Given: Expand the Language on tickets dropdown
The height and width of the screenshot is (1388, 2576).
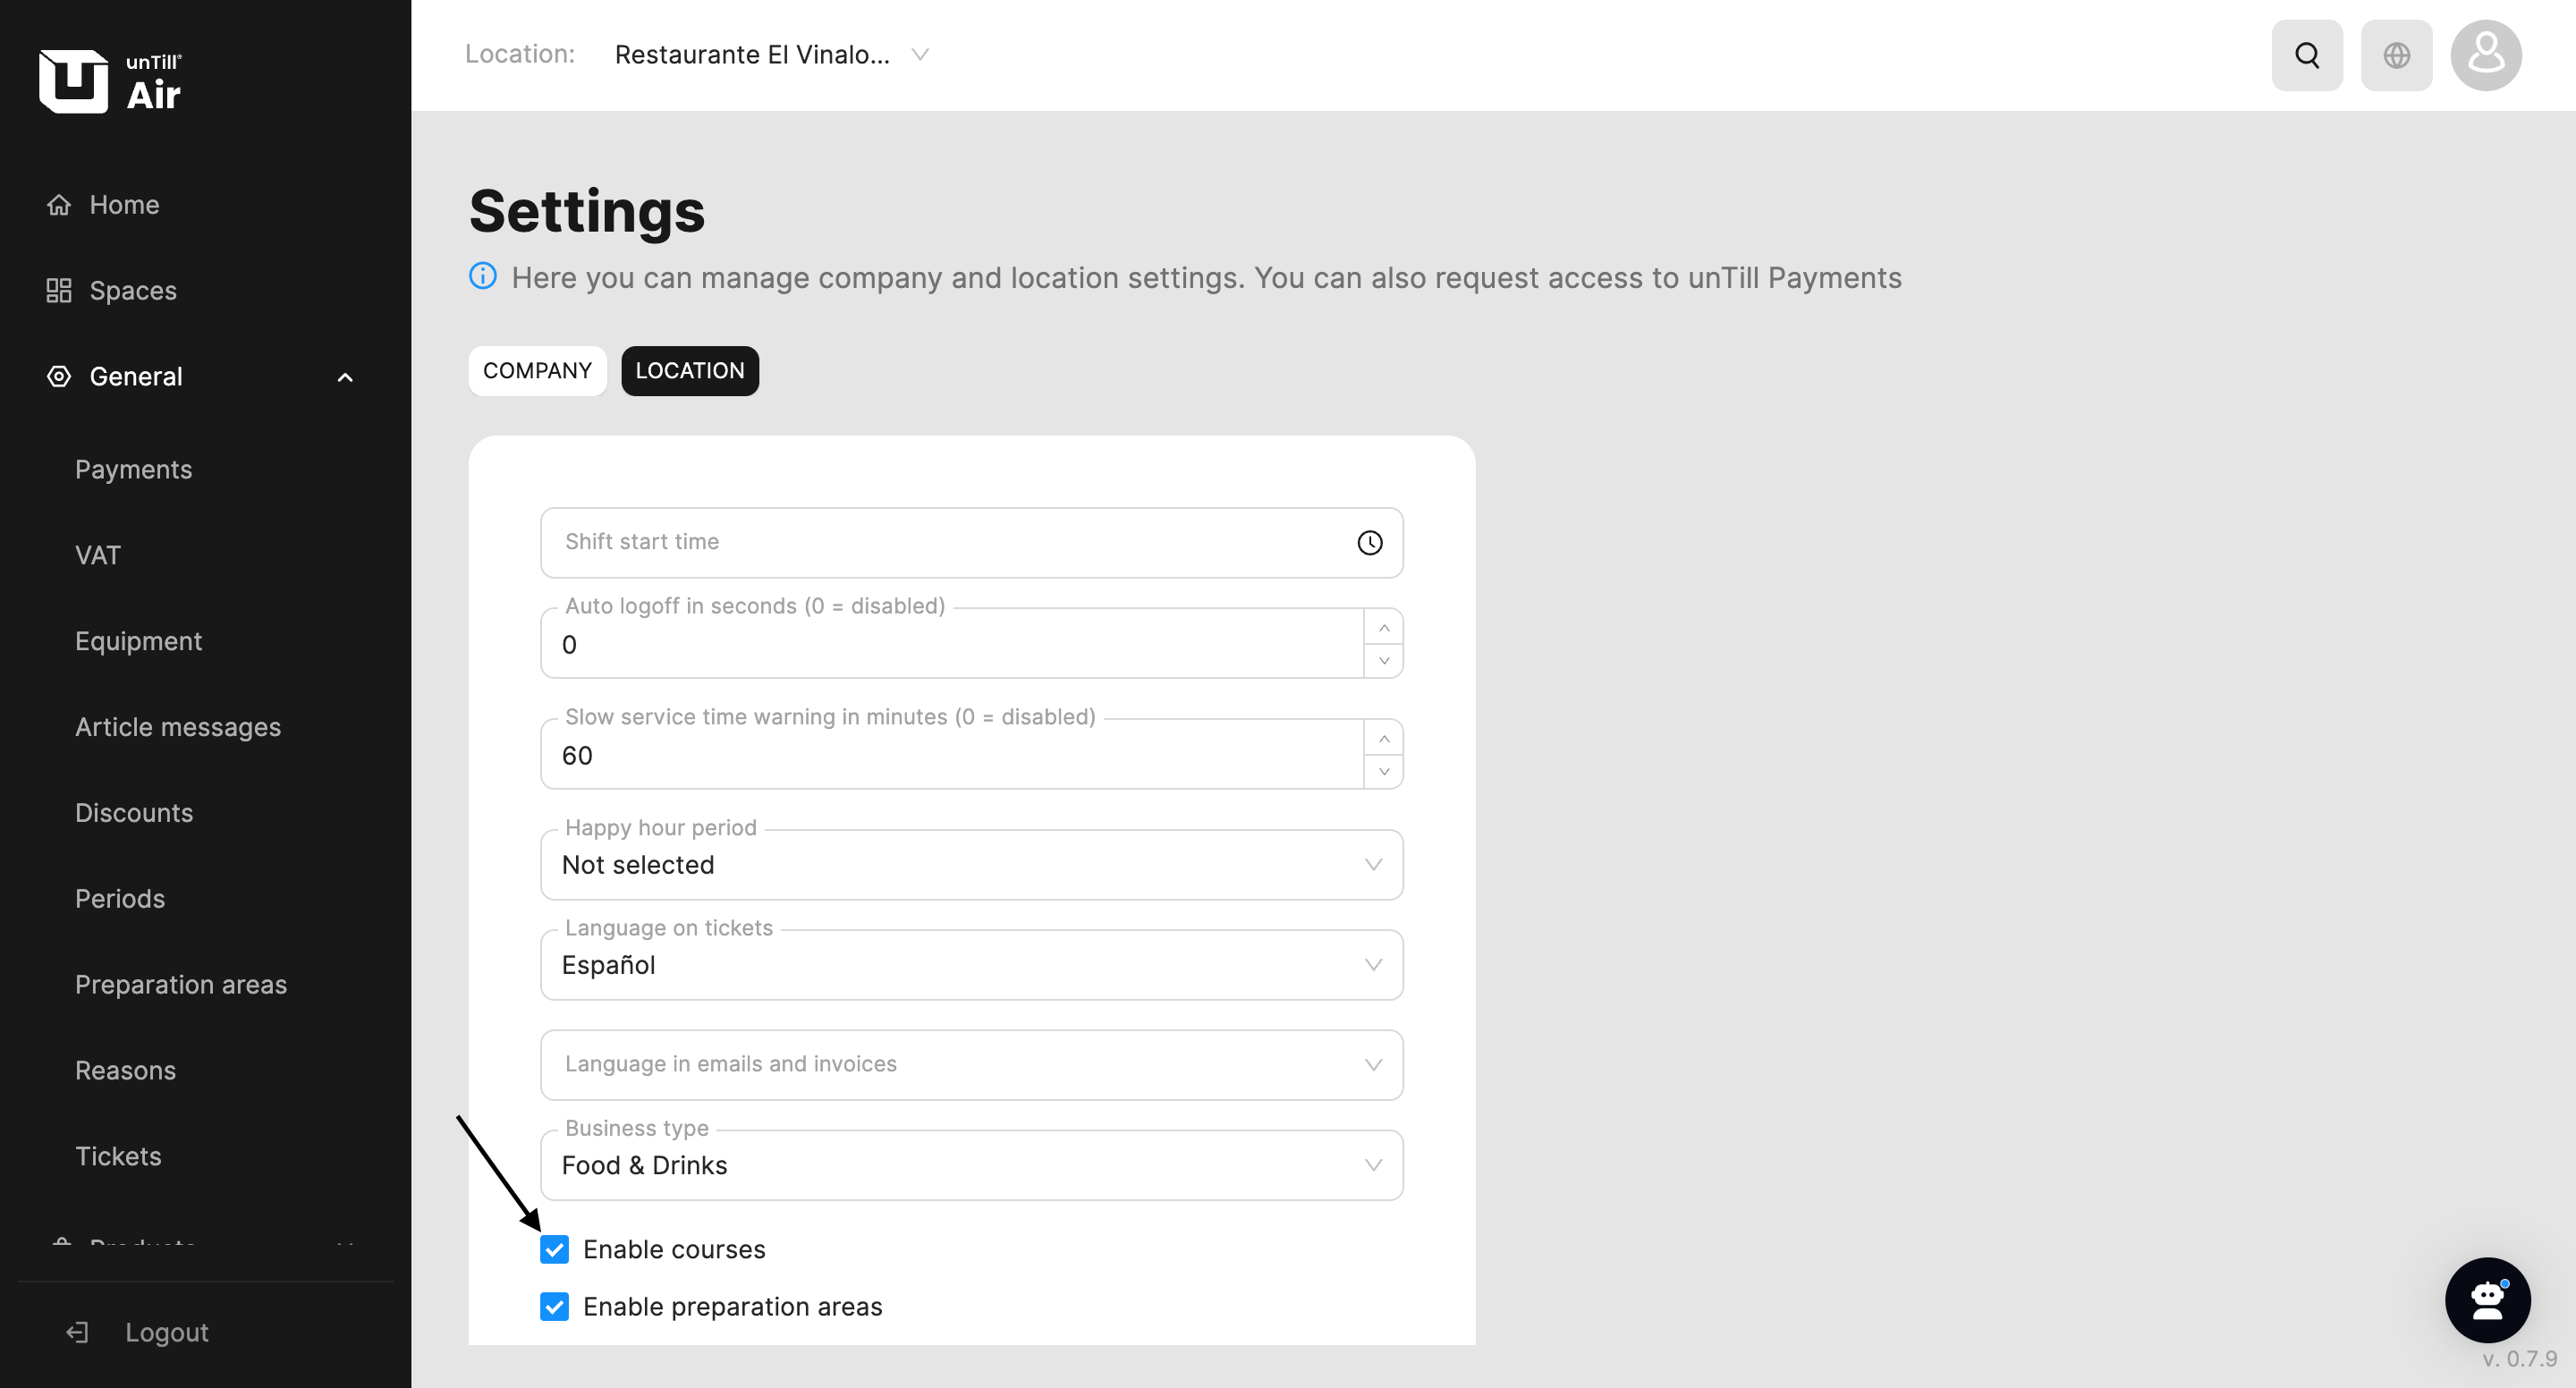Looking at the screenshot, I should pos(970,964).
